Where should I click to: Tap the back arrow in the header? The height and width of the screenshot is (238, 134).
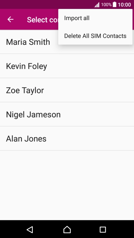10,19
